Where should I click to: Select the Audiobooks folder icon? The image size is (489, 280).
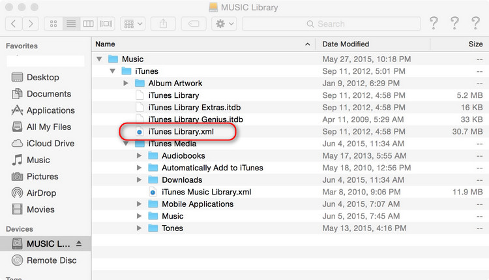pyautogui.click(x=153, y=156)
